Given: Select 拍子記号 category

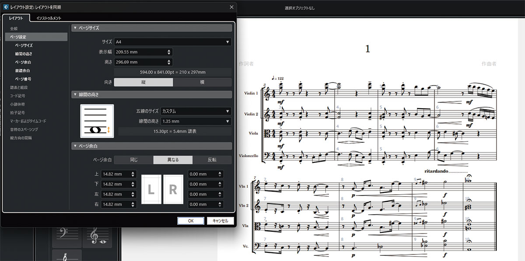Looking at the screenshot, I should 17,113.
